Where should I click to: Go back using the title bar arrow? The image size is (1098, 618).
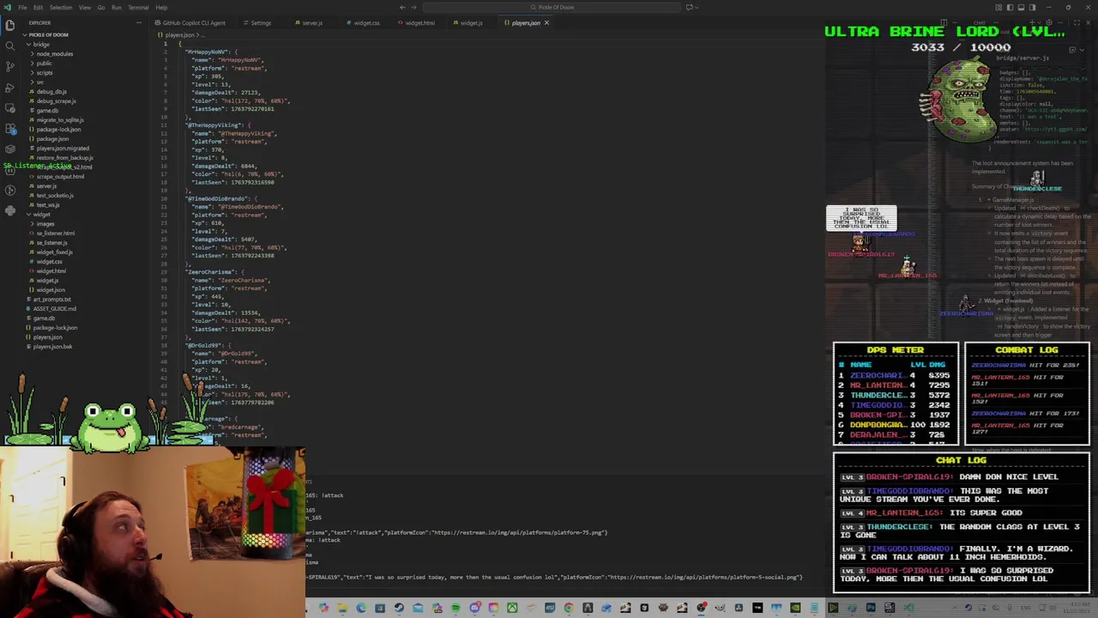point(402,7)
